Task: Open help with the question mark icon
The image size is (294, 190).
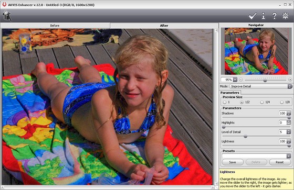Action: coord(274,16)
